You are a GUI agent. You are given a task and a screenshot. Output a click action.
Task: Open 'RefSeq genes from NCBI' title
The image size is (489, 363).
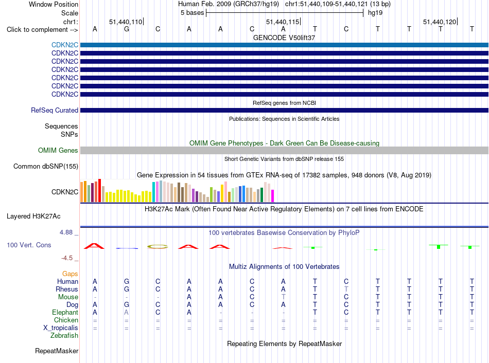284,103
